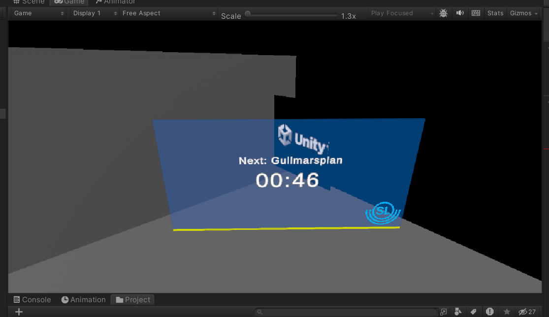Open the Free Aspect dropdown

pos(168,13)
